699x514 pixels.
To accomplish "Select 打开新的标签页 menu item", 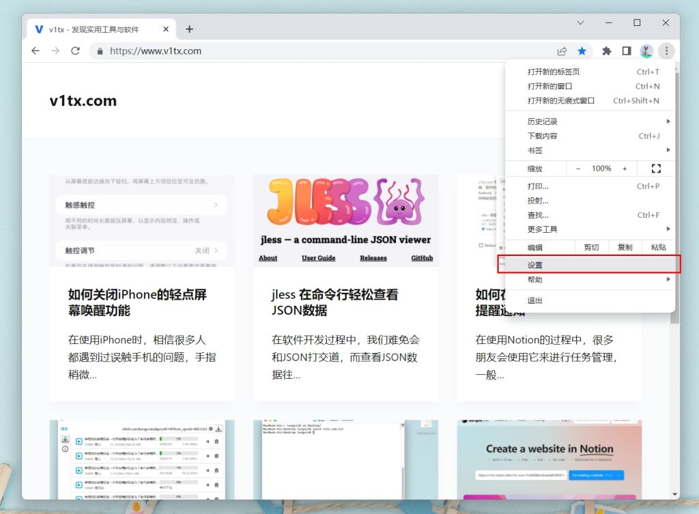I will click(x=590, y=72).
